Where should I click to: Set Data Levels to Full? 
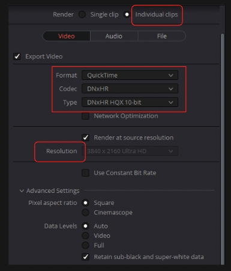pyautogui.click(x=85, y=245)
